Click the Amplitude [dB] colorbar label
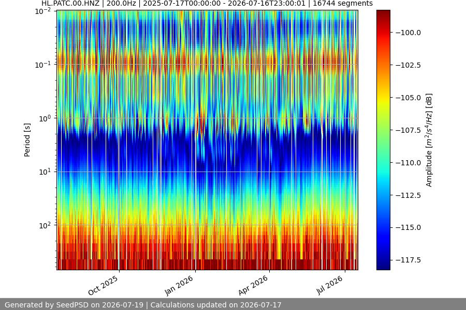This screenshot has height=310, width=466. (x=429, y=140)
